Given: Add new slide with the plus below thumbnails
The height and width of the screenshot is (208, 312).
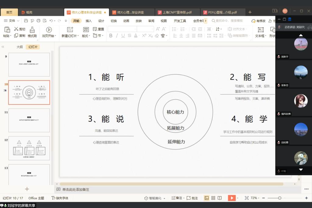Looking at the screenshot, I should coord(27,189).
